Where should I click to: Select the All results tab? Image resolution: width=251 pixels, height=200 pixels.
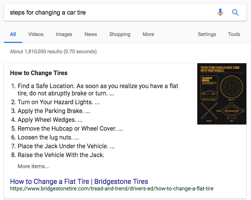(13, 34)
